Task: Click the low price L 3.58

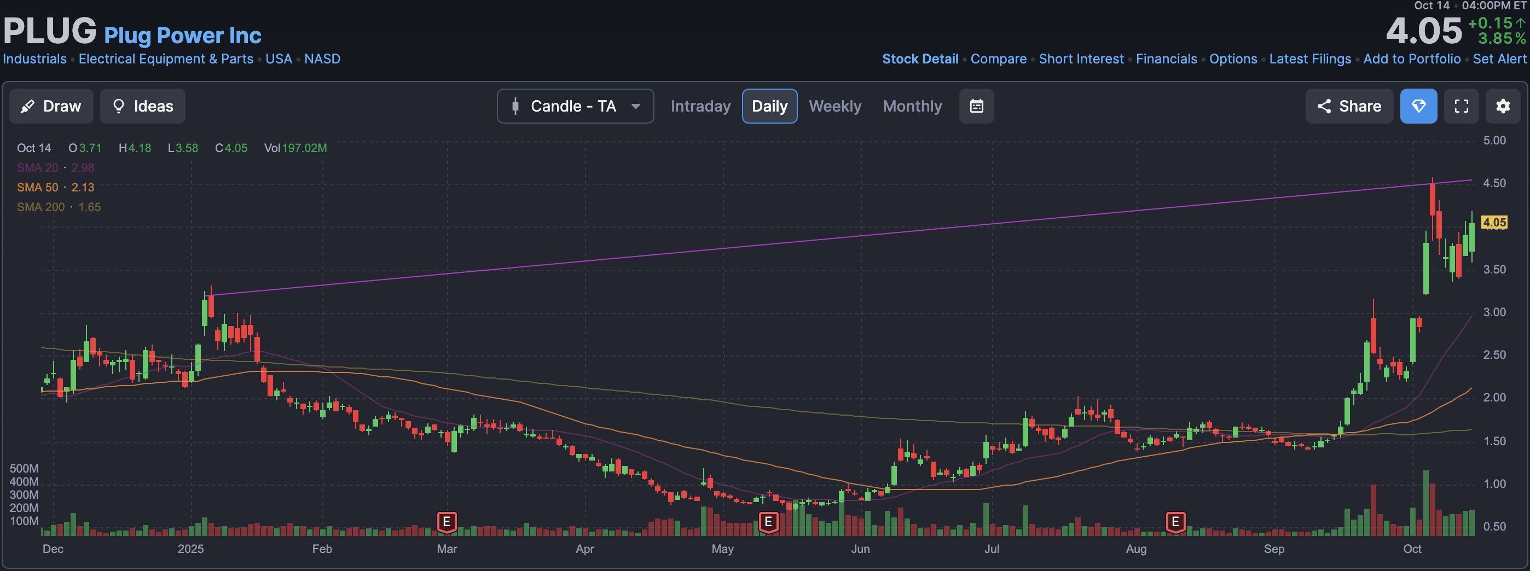Action: coord(183,148)
